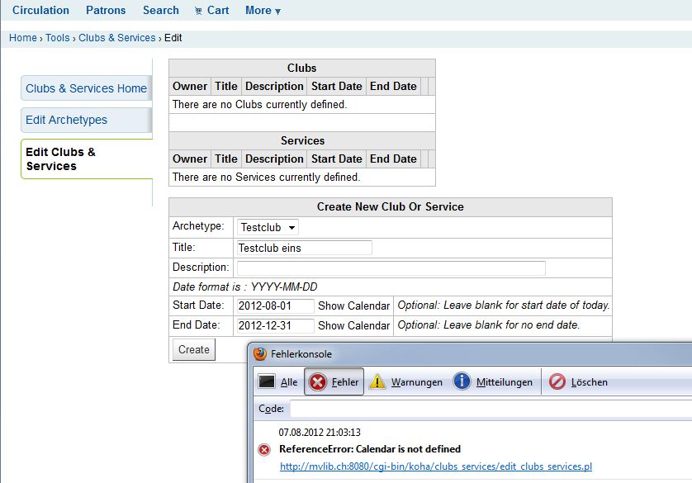Click the red error icon beside ReferenceError
The image size is (692, 483).
264,450
